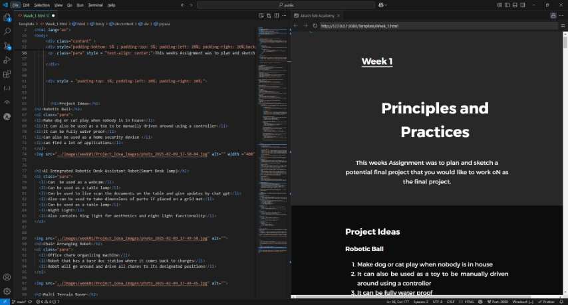Click Prettier status bar item
The height and width of the screenshot is (305, 568).
[546, 302]
